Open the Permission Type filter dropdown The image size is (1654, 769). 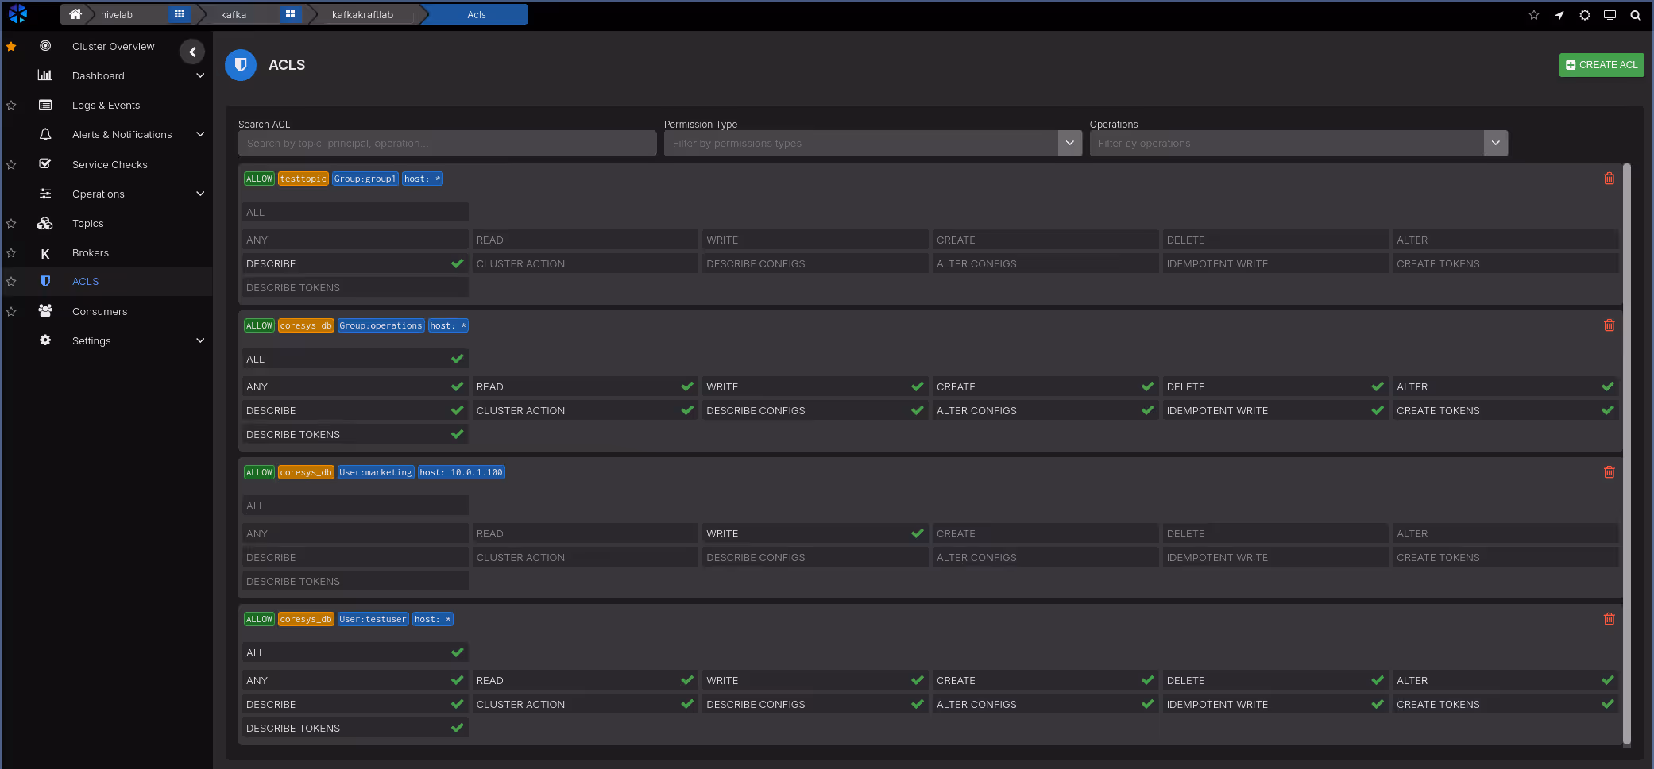click(x=1069, y=143)
